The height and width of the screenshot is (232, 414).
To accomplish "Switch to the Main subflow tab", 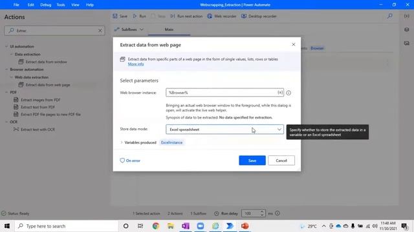I will 169,30.
